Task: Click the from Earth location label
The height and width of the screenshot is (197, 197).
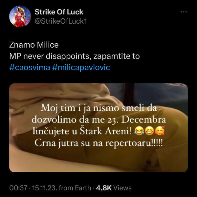Action: tap(75, 188)
